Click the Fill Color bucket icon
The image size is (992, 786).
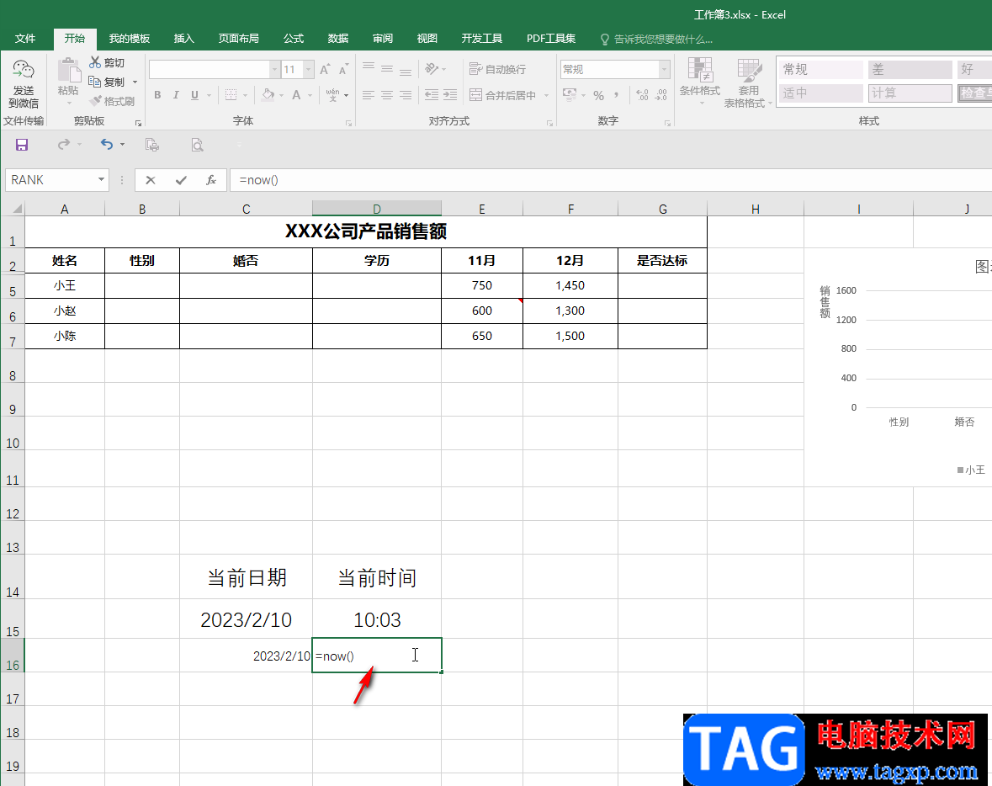[268, 95]
